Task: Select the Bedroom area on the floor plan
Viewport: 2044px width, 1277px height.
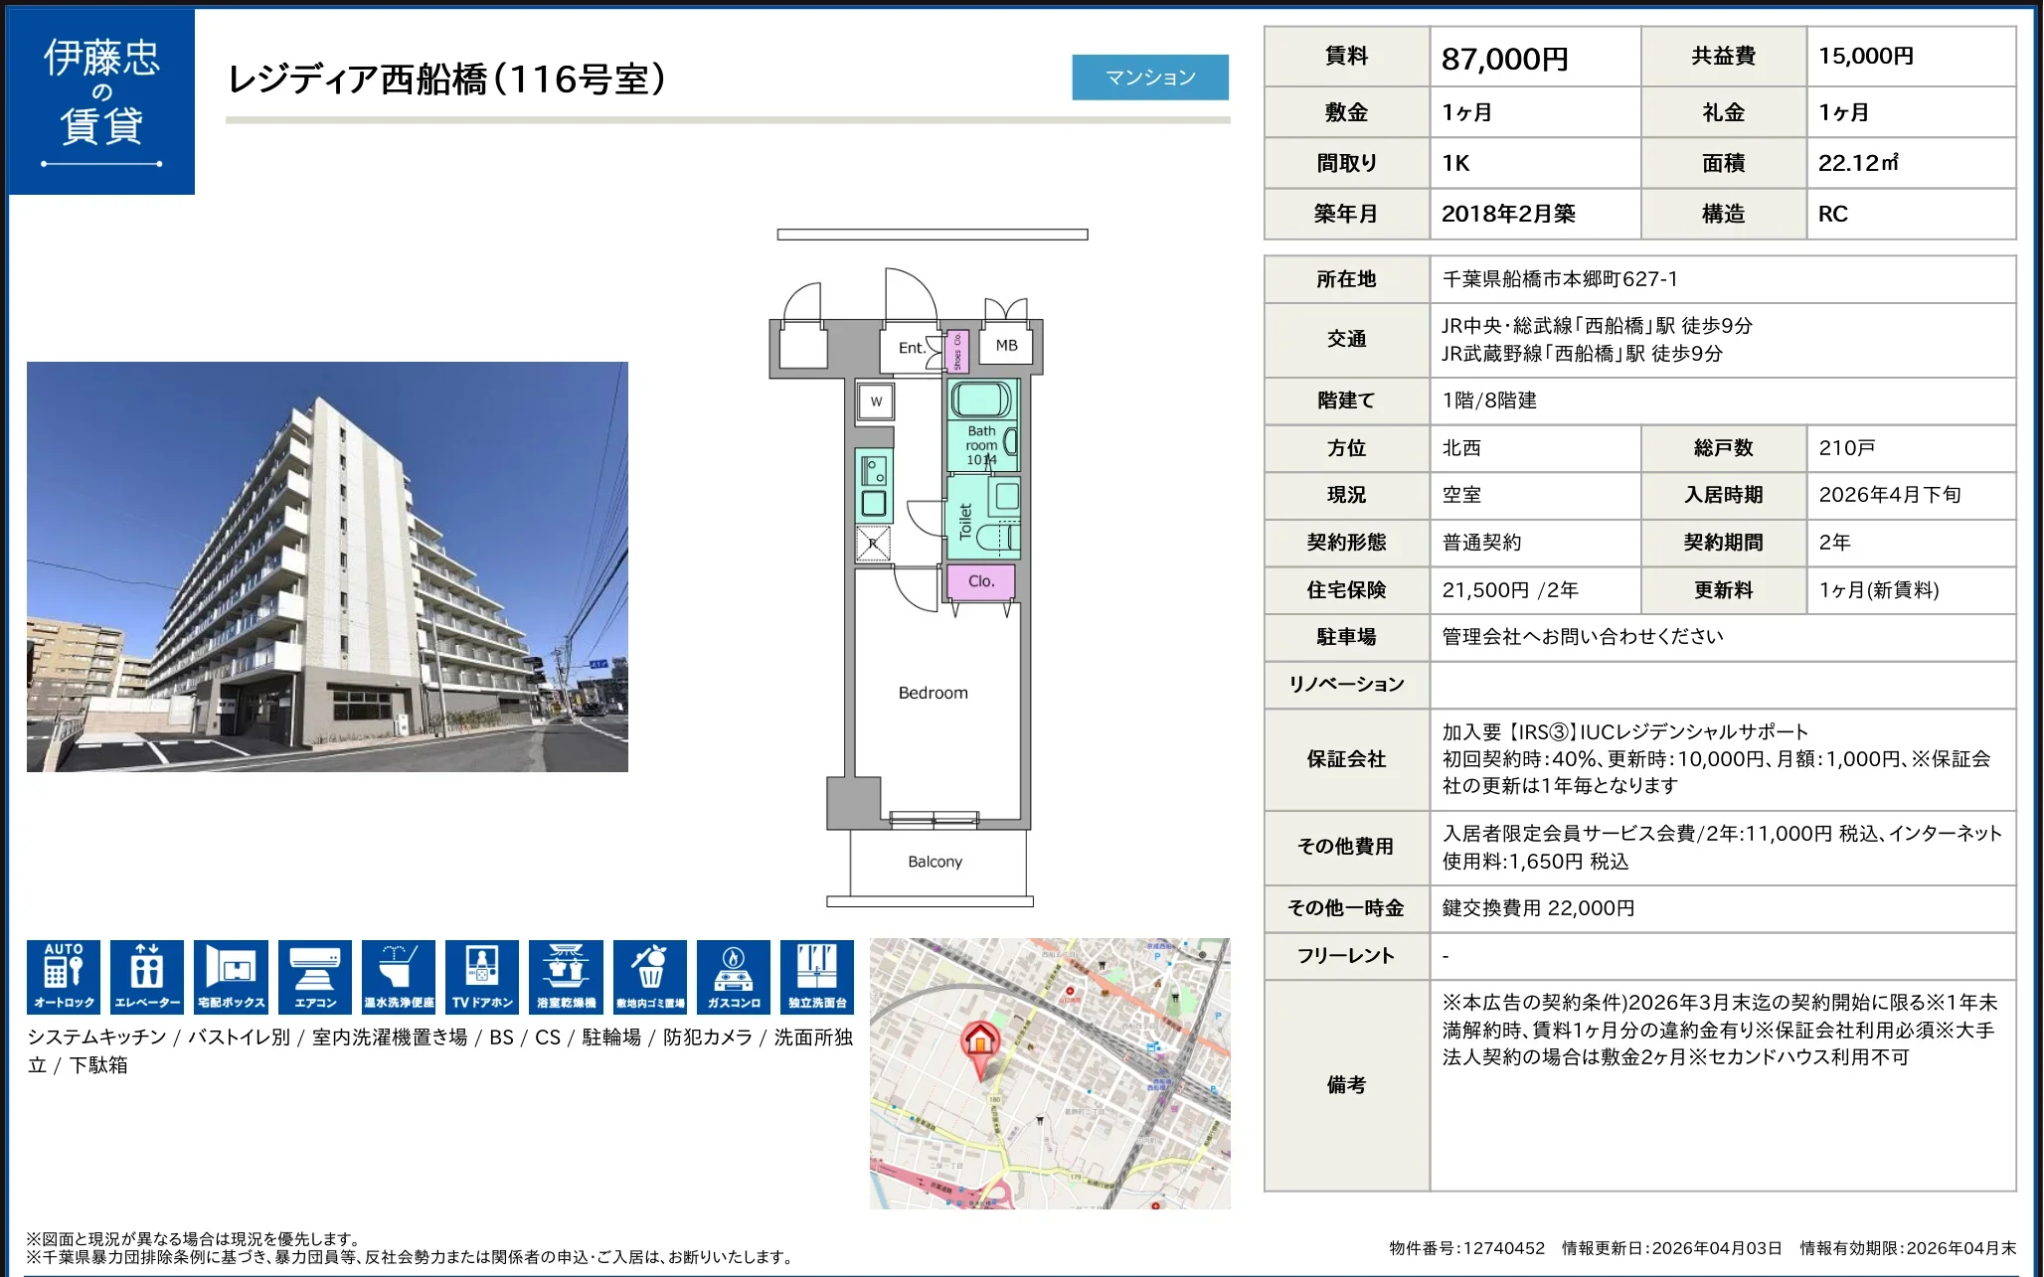Action: click(933, 693)
